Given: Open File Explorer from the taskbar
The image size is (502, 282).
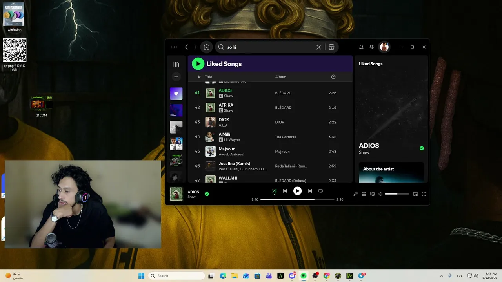Looking at the screenshot, I should (x=235, y=276).
